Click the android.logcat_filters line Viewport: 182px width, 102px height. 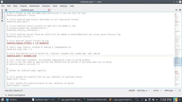pos(28,43)
